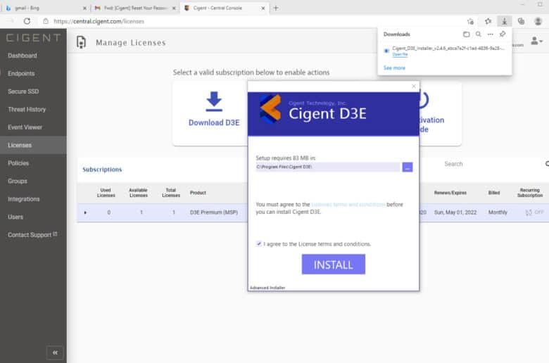Viewport: 549px width, 363px height.
Task: Click the Sun, May 01, 2022 date cell
Action: 455,212
